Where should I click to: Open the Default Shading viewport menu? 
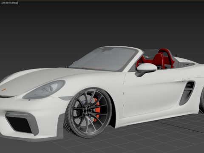pyautogui.click(x=9, y=3)
